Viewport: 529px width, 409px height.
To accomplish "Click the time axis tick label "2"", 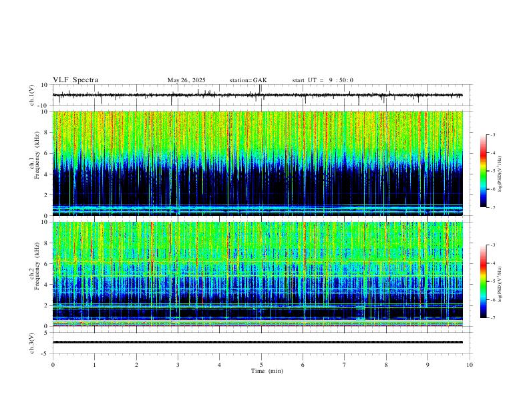I will click(x=136, y=365).
